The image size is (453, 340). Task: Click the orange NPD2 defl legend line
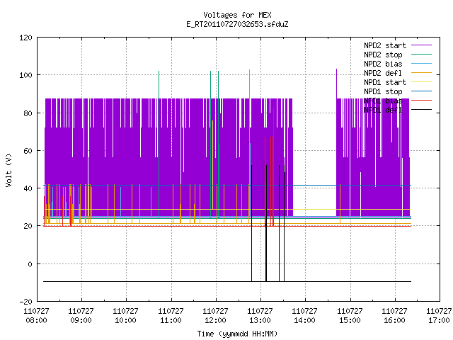pyautogui.click(x=422, y=73)
